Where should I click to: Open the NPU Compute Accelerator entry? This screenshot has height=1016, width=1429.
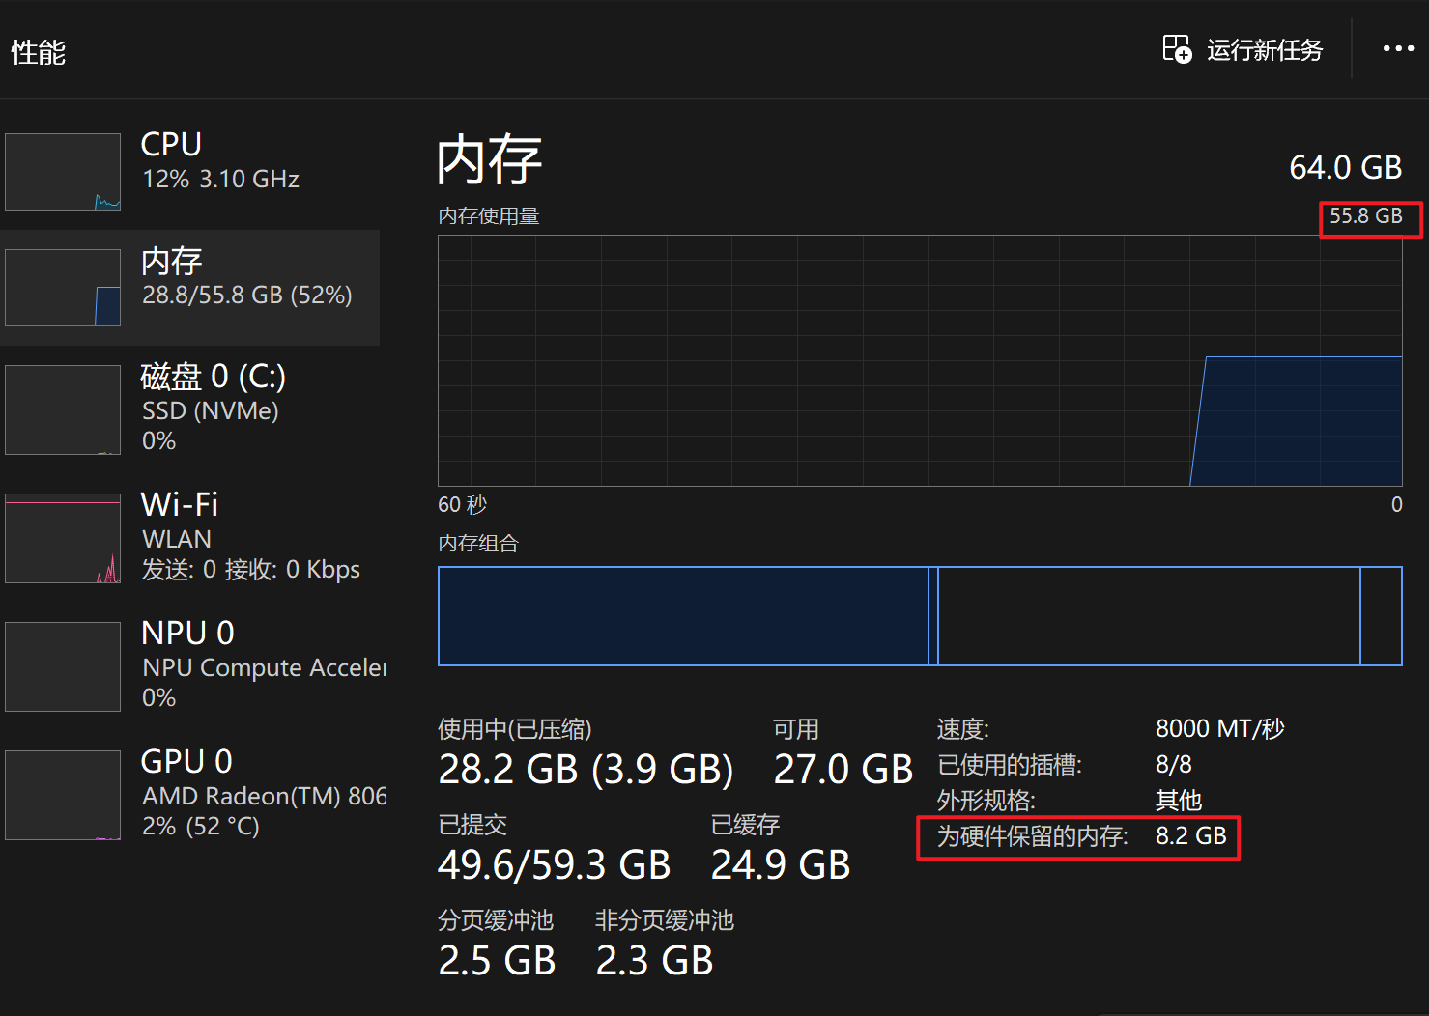tap(190, 663)
